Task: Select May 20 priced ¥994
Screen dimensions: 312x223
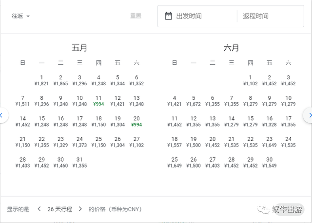Action: (136, 121)
